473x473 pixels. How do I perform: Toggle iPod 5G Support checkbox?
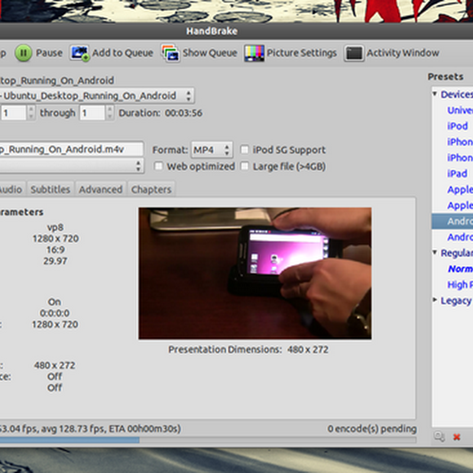point(244,150)
